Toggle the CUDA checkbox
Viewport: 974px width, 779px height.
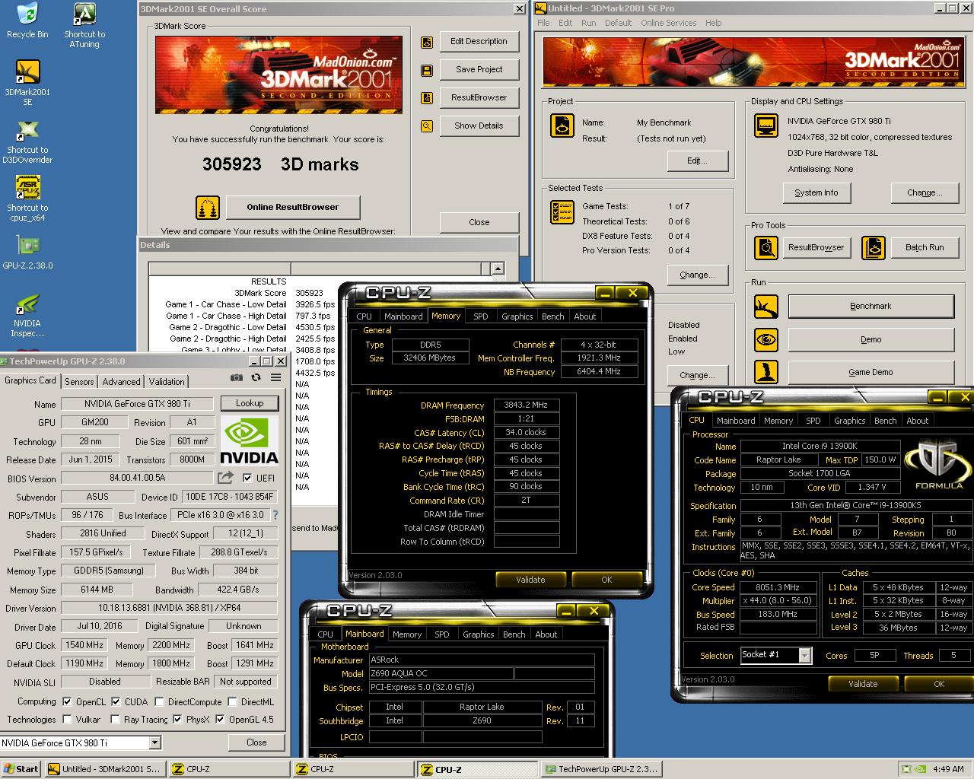tap(116, 702)
